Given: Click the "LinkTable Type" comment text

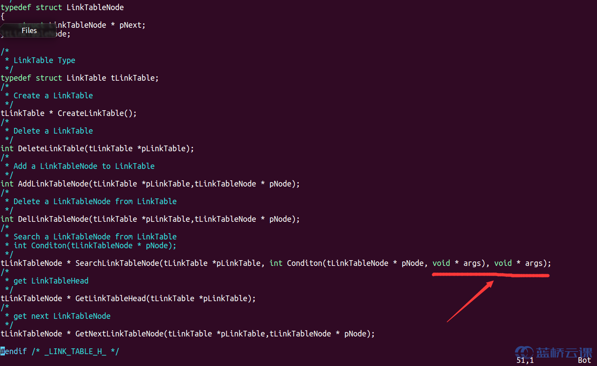Looking at the screenshot, I should click(x=44, y=60).
